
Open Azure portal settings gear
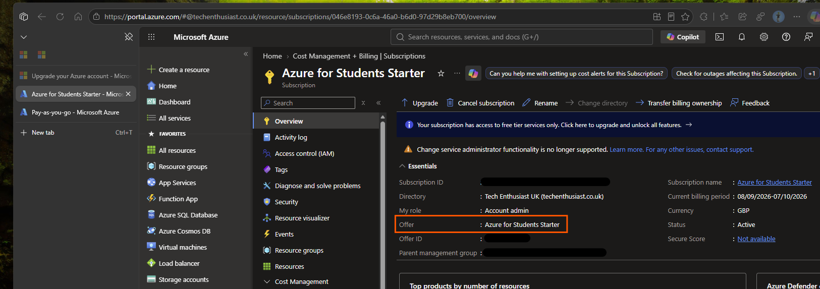pos(764,37)
